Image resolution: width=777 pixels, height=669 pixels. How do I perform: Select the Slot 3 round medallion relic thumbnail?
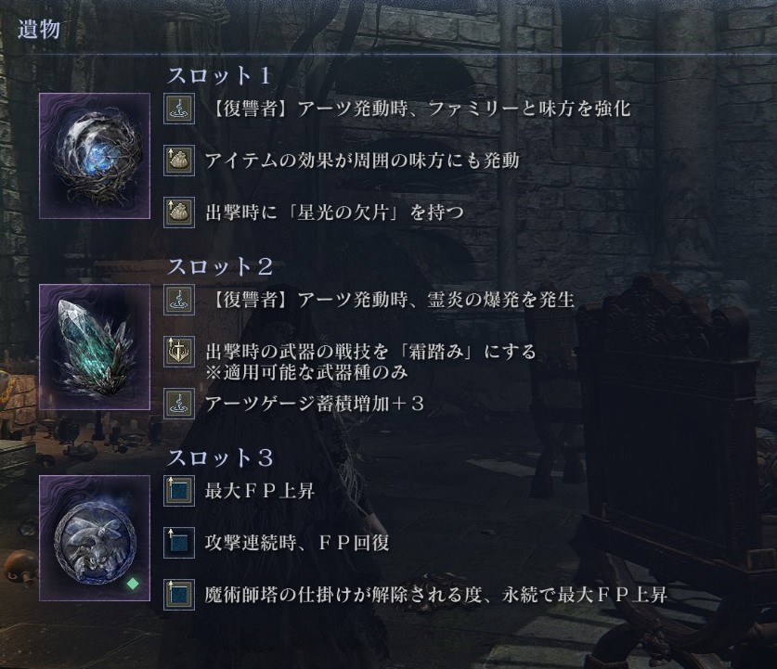[95, 538]
